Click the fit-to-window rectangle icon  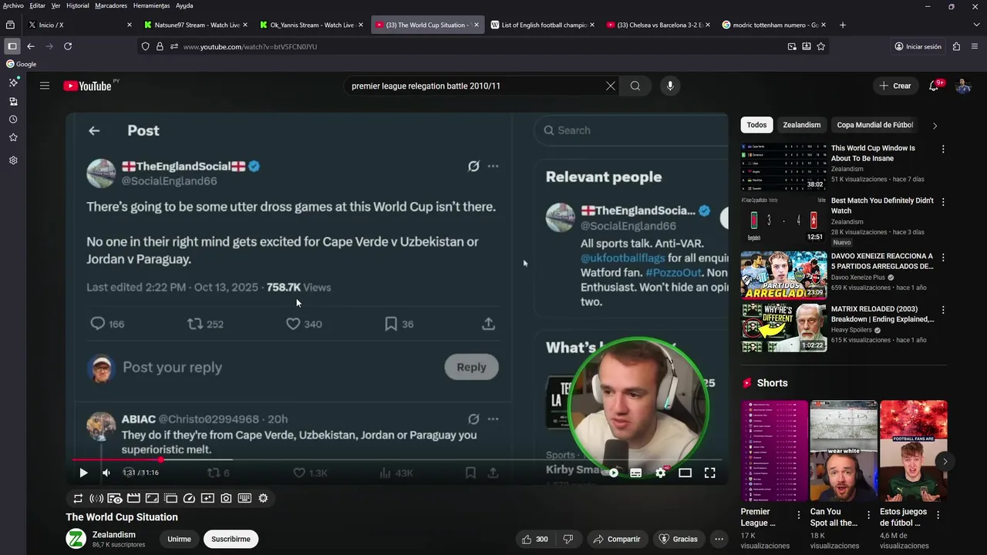152,498
